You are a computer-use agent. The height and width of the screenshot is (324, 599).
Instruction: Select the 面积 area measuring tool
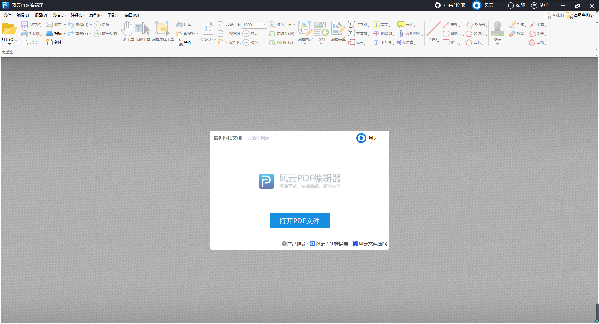(x=538, y=42)
